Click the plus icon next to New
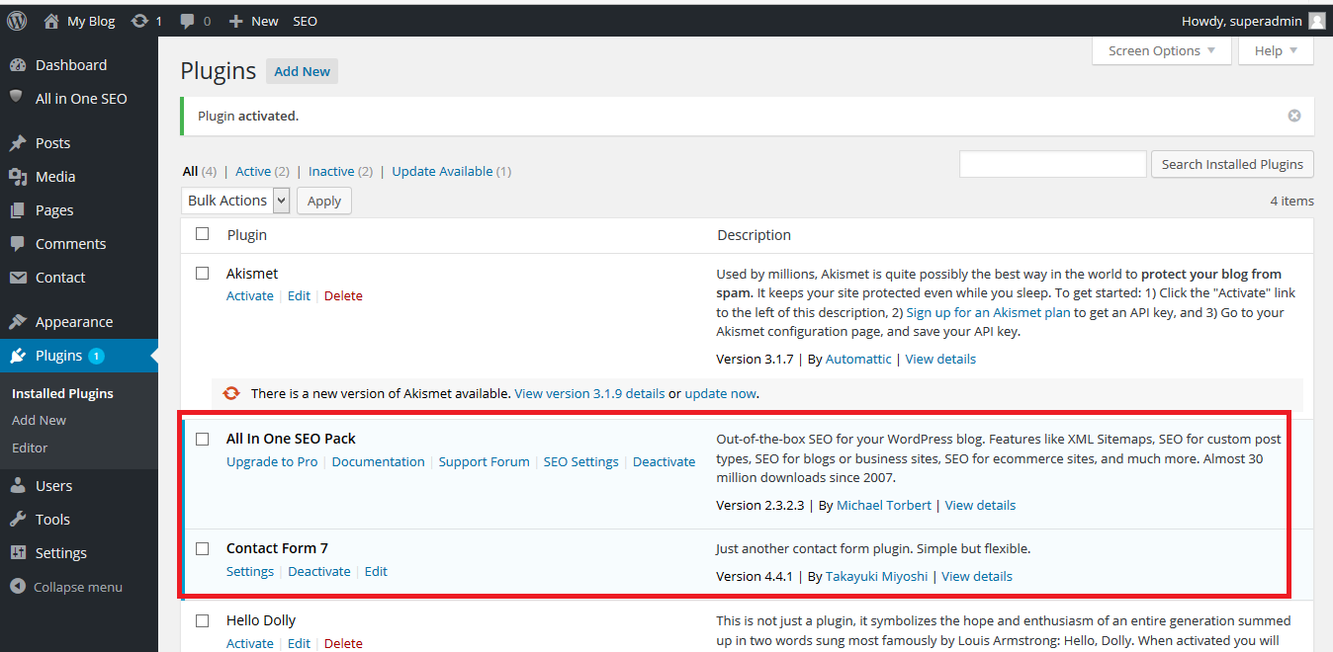This screenshot has width=1333, height=652. (235, 21)
